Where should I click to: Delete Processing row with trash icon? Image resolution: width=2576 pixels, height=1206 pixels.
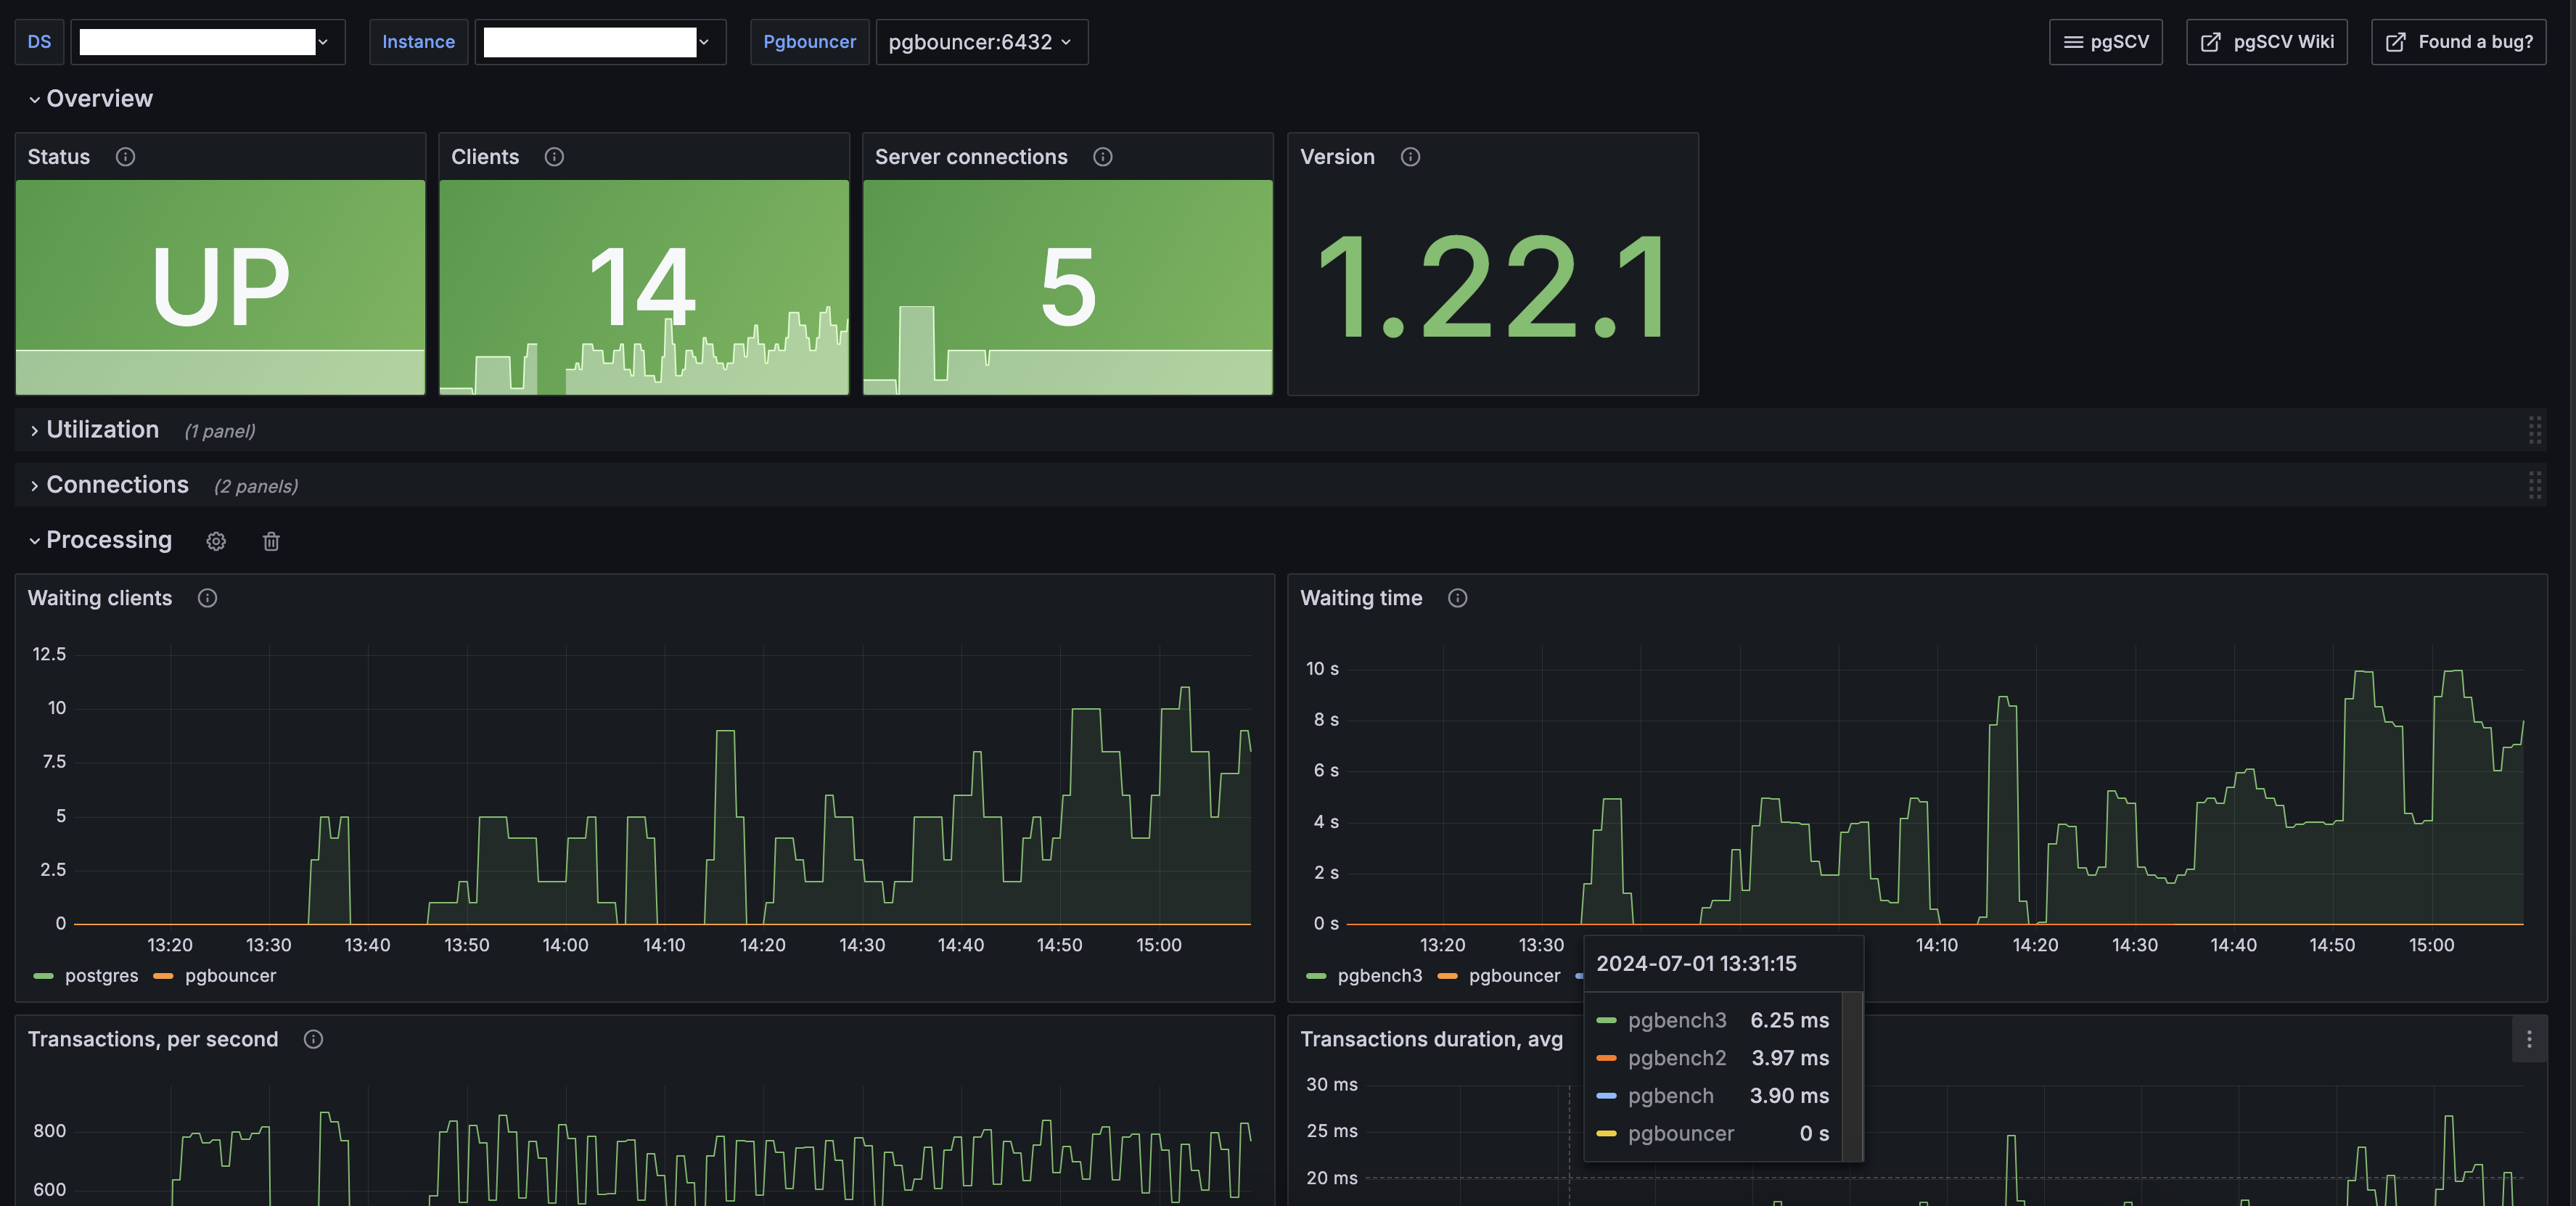click(x=271, y=541)
